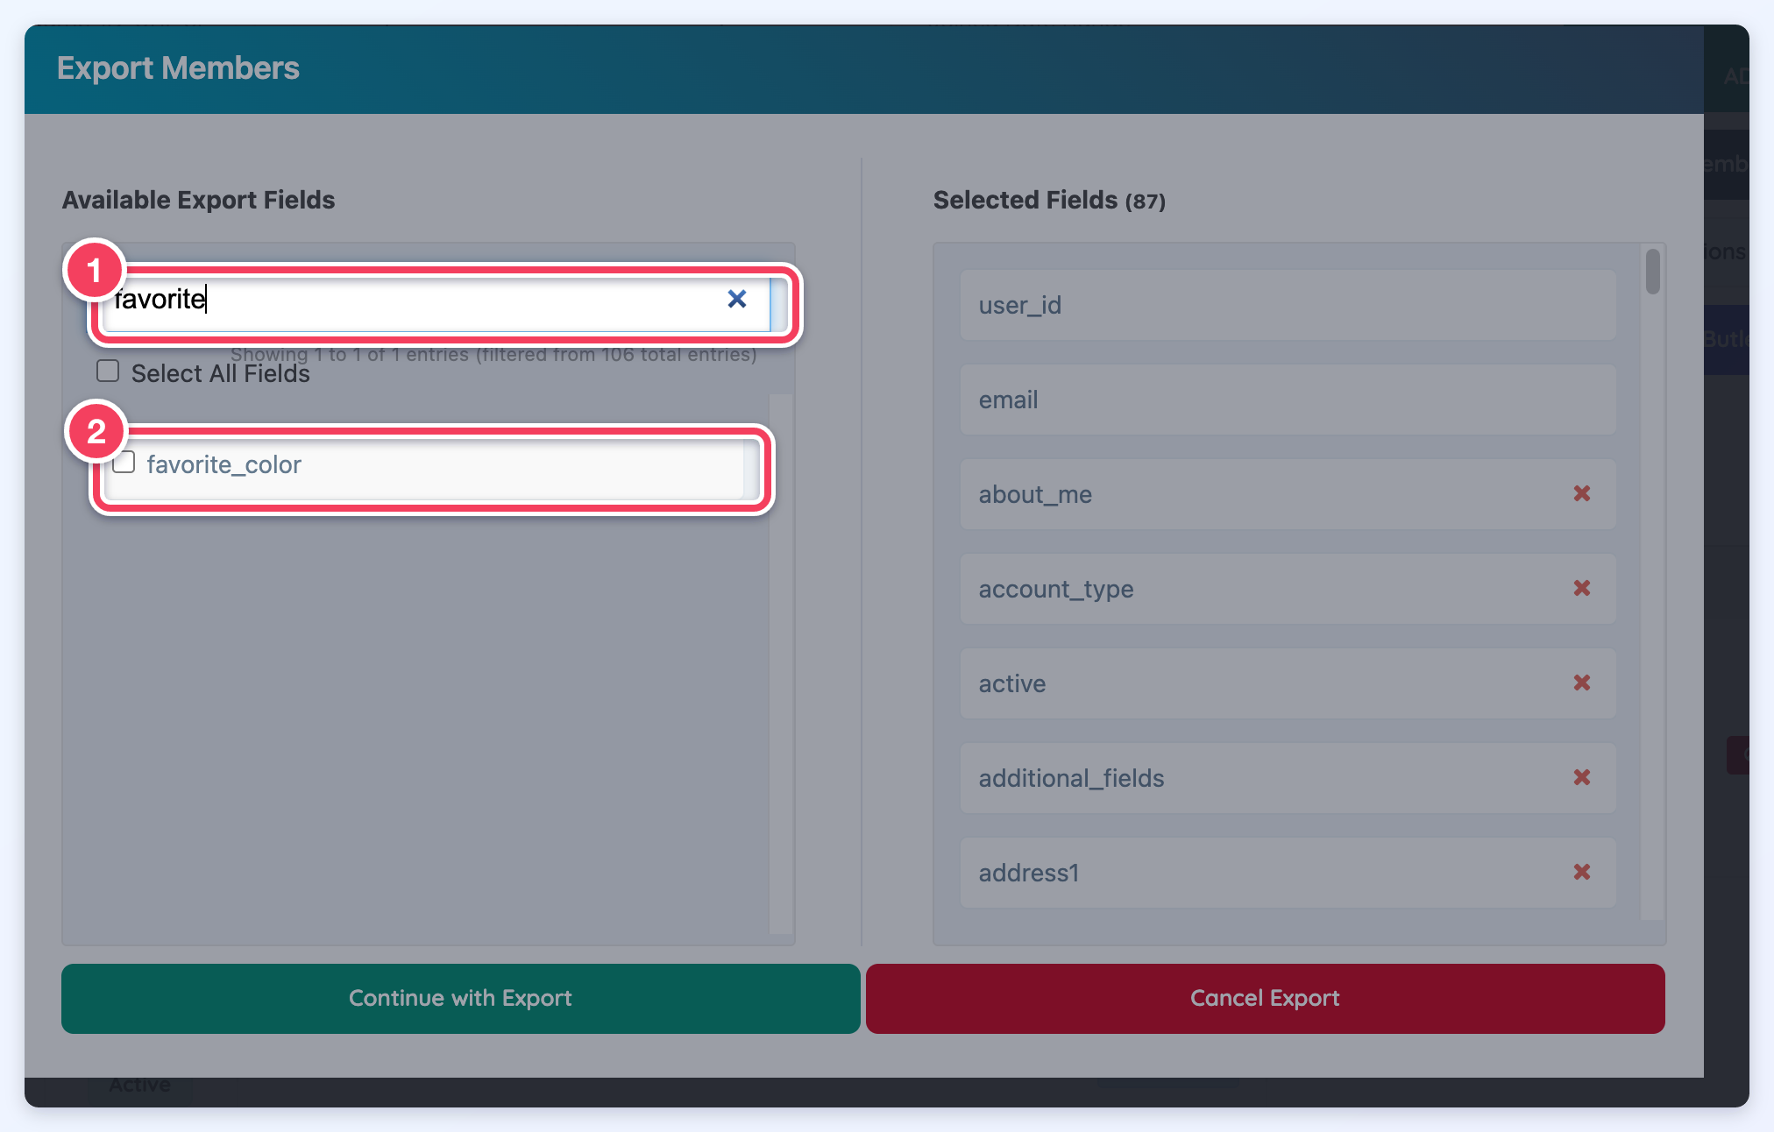Click the Selected Fields (87) heading
The width and height of the screenshot is (1774, 1132).
(1049, 201)
